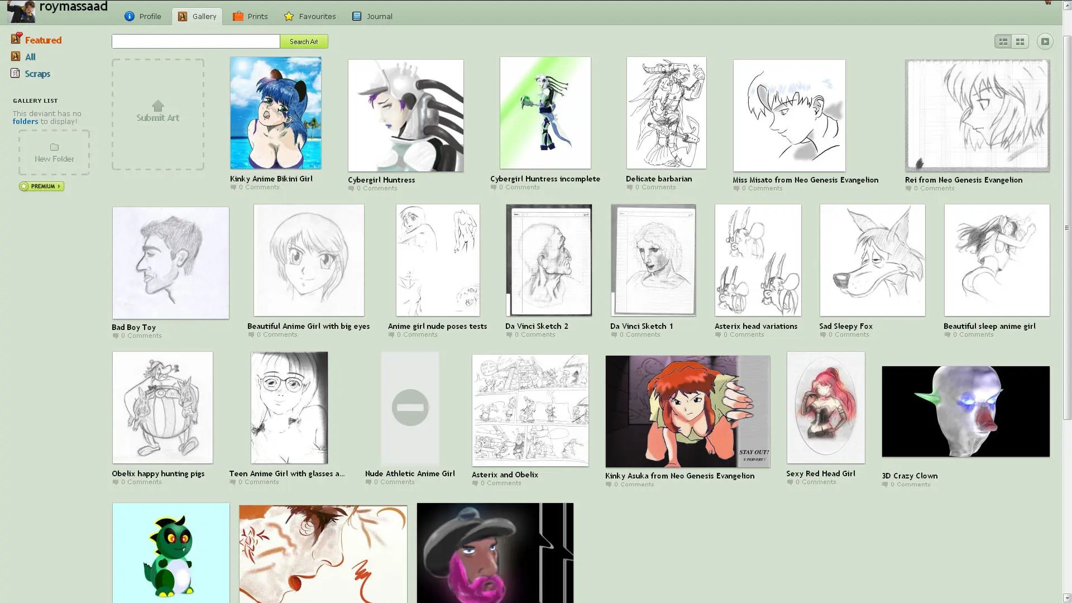Open Kinky Anime Bikini Girl thumbnail

(276, 113)
